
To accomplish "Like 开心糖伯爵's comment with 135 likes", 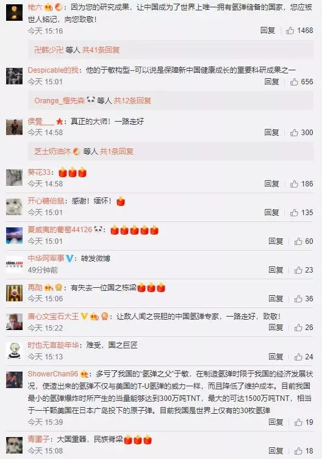I will click(x=294, y=213).
